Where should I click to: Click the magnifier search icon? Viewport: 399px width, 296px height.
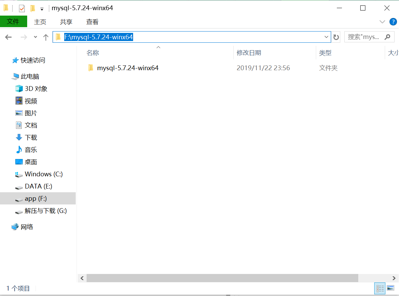[387, 37]
